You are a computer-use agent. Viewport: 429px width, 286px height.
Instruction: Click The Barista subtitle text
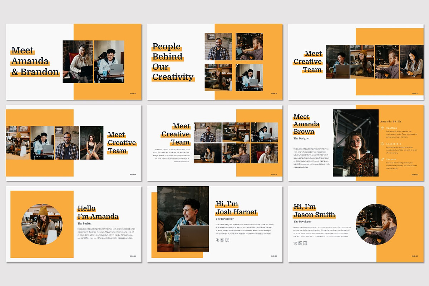[85, 223]
